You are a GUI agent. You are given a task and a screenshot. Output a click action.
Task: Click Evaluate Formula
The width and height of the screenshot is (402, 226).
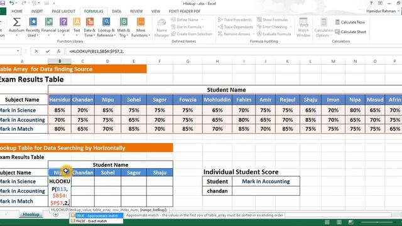coord(274,34)
